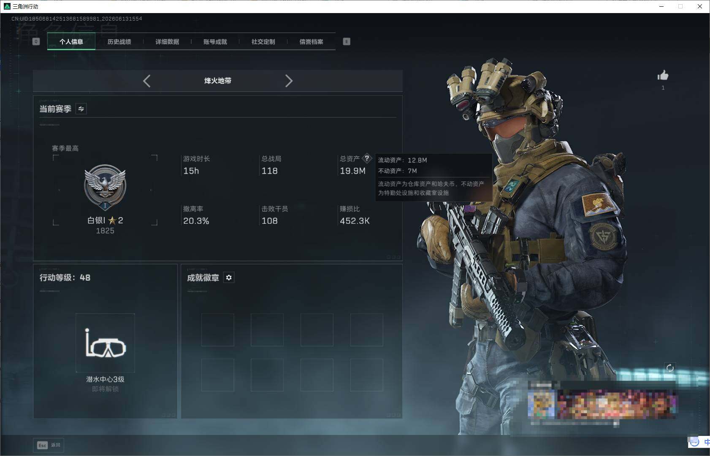Click the Q key previous-tab icon
The image size is (710, 456).
(36, 41)
